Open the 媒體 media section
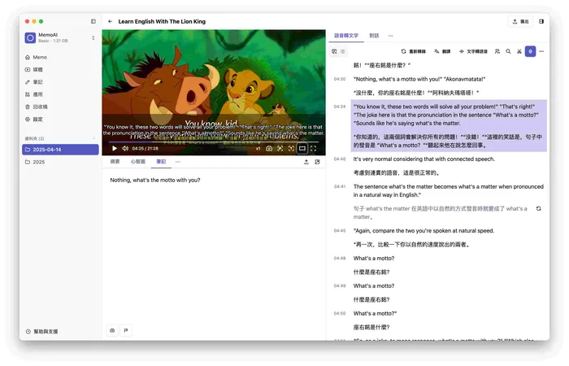 pos(60,70)
